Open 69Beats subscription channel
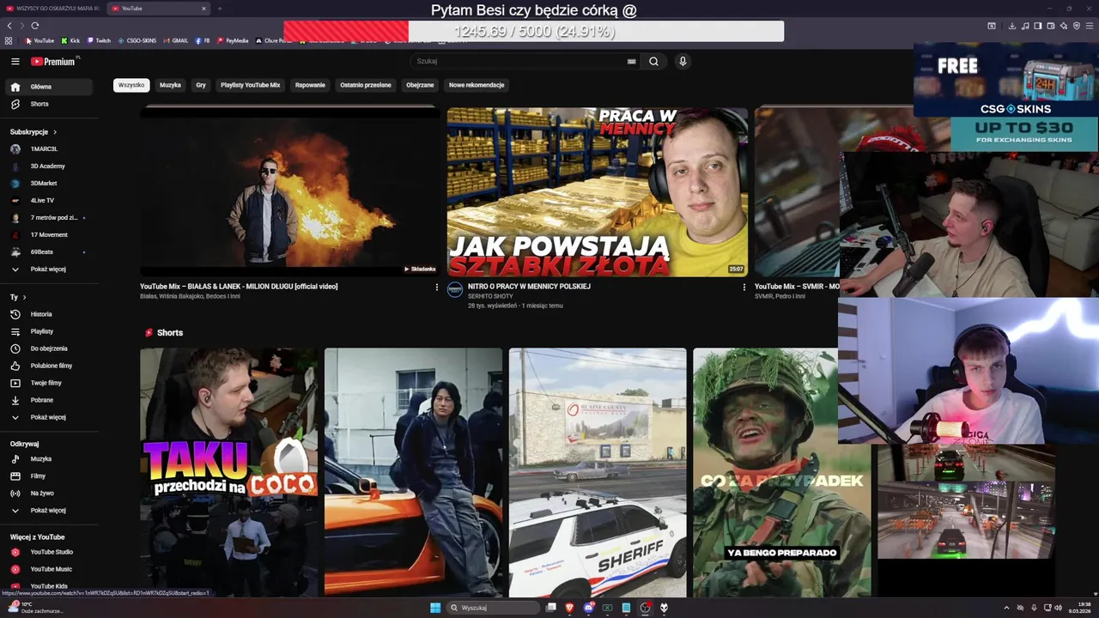Viewport: 1099px width, 618px height. click(x=48, y=252)
